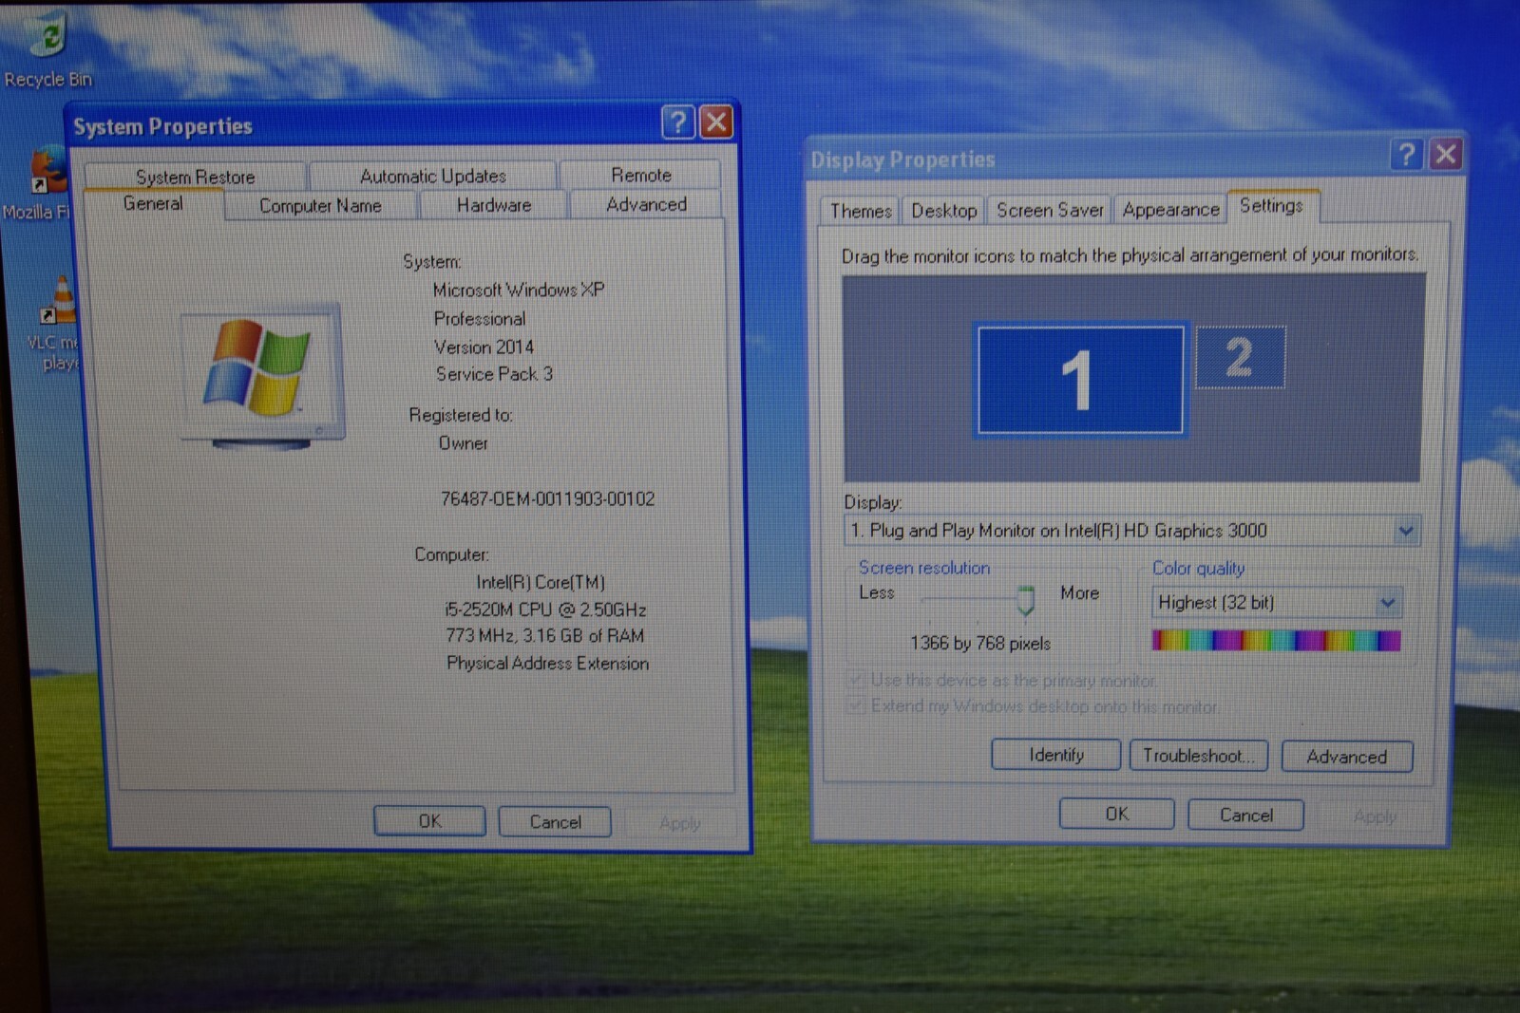This screenshot has height=1013, width=1520.
Task: Click the Troubleshoot button
Action: pyautogui.click(x=1199, y=756)
